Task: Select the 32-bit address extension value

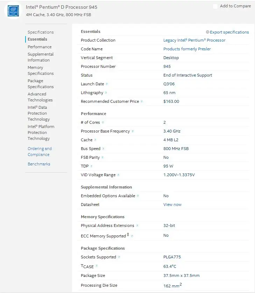Action: tap(169, 226)
